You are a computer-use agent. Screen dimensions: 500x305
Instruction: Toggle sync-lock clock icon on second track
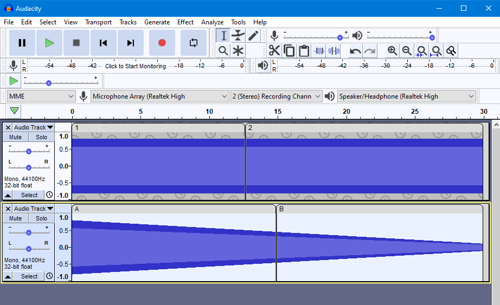coord(49,276)
